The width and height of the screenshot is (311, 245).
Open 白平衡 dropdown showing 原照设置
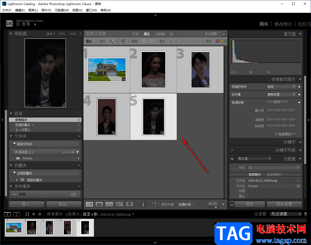coord(281,94)
